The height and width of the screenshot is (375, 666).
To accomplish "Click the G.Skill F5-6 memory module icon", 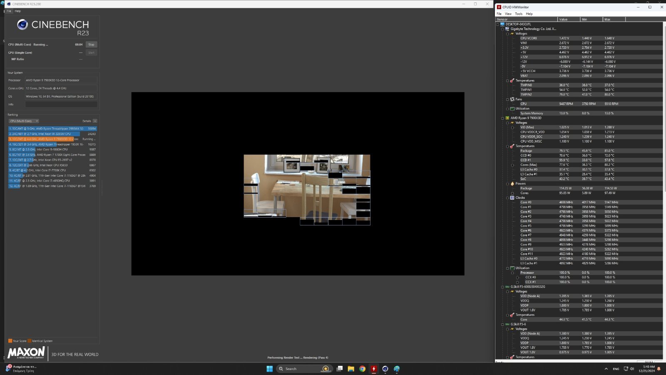I will pos(507,324).
